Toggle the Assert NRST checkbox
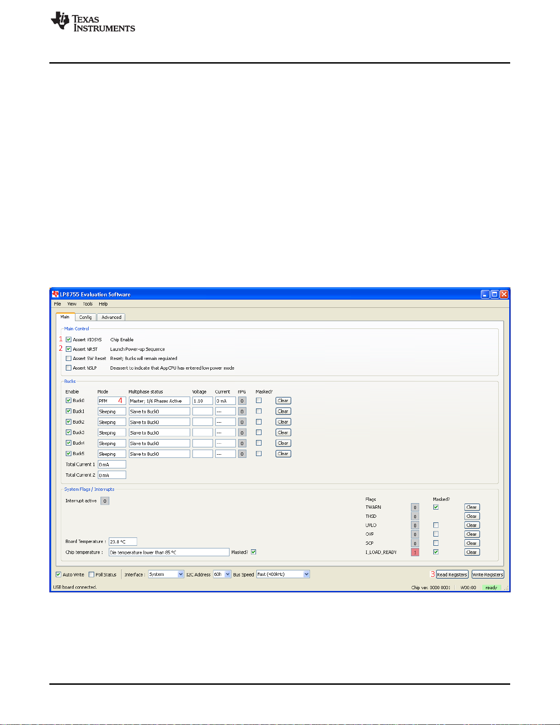The width and height of the screenshot is (560, 725). (69, 349)
